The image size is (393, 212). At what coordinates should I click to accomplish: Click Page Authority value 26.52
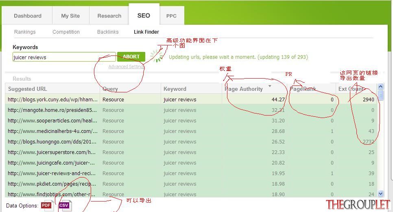278,141
